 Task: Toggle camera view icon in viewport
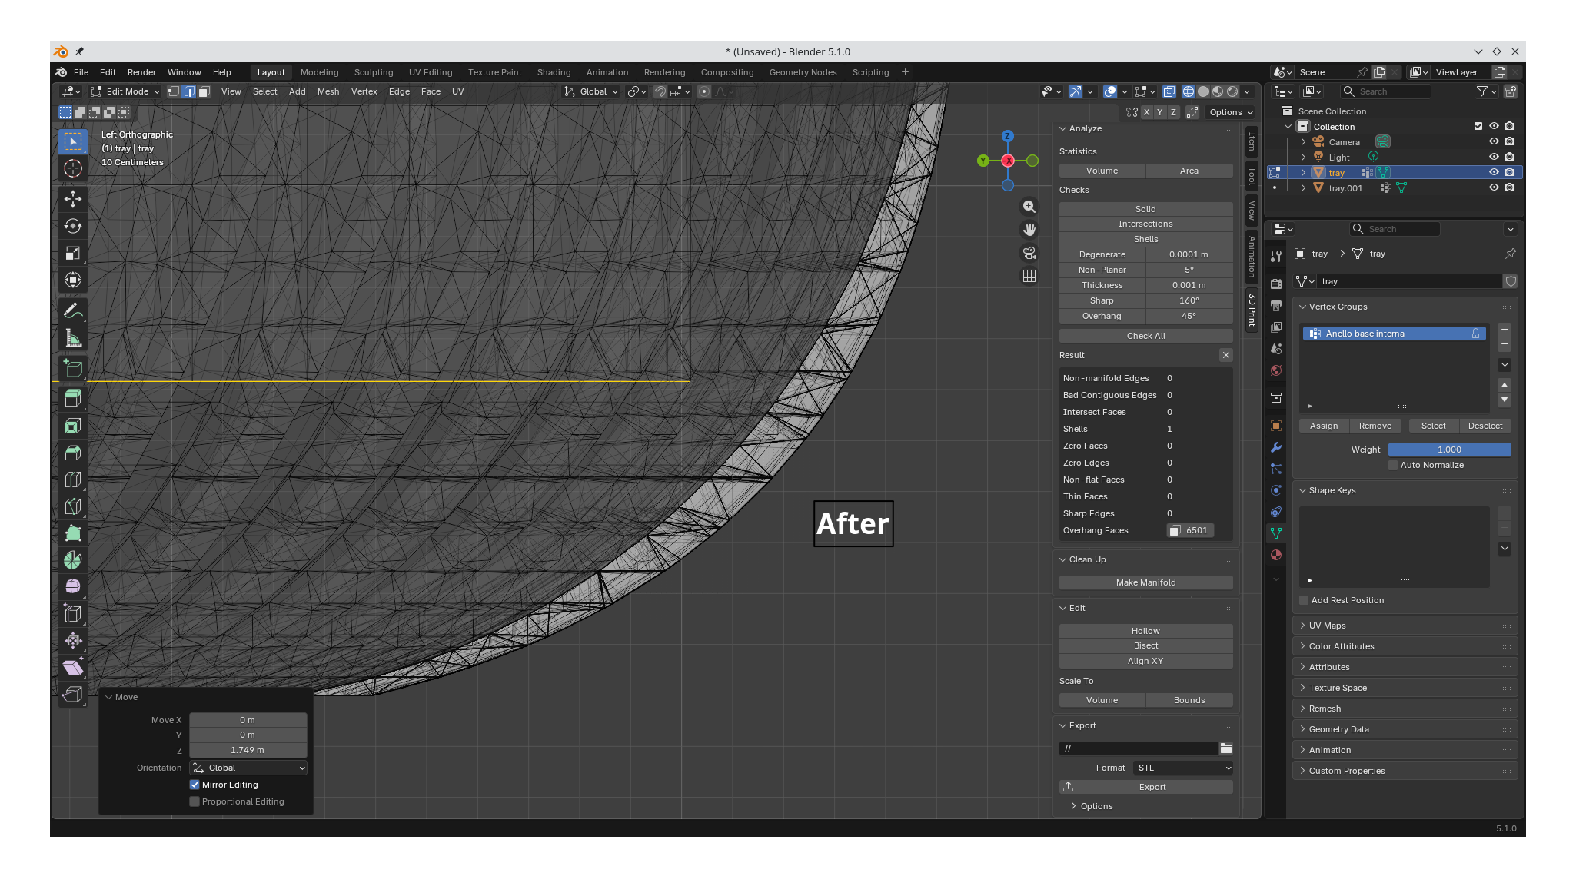(x=1029, y=253)
